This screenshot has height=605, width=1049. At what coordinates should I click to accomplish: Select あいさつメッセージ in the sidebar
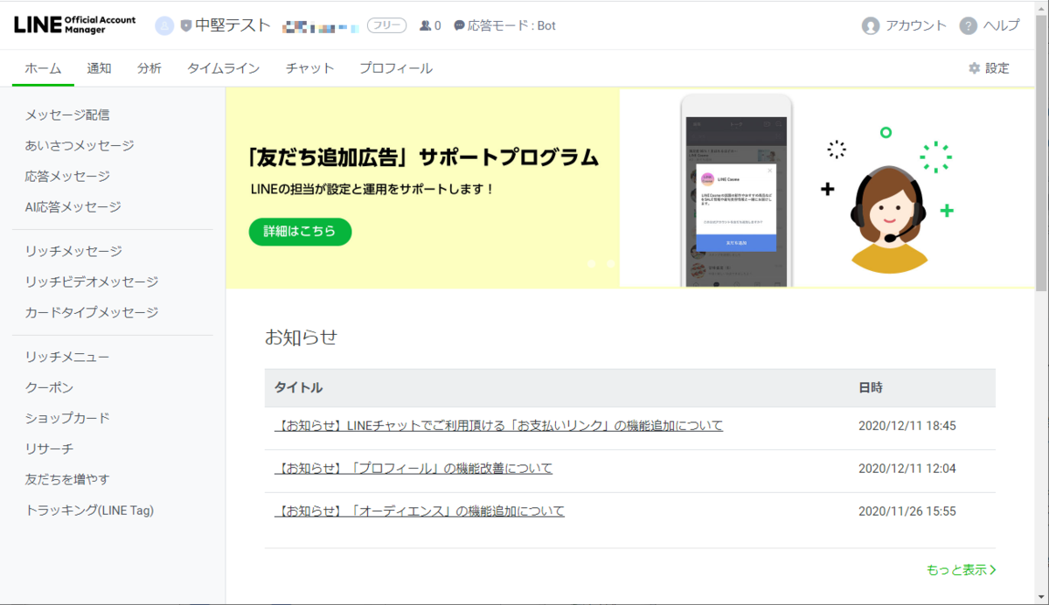point(80,145)
